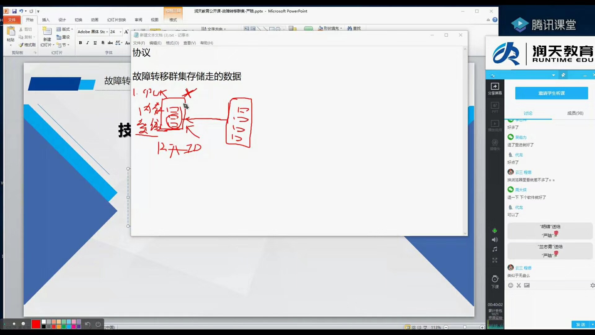Open the Adobe font name dropdown
595x335 pixels.
click(x=107, y=32)
